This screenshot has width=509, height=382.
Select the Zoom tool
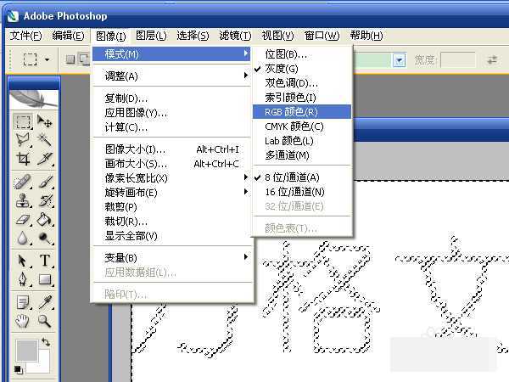[x=44, y=321]
